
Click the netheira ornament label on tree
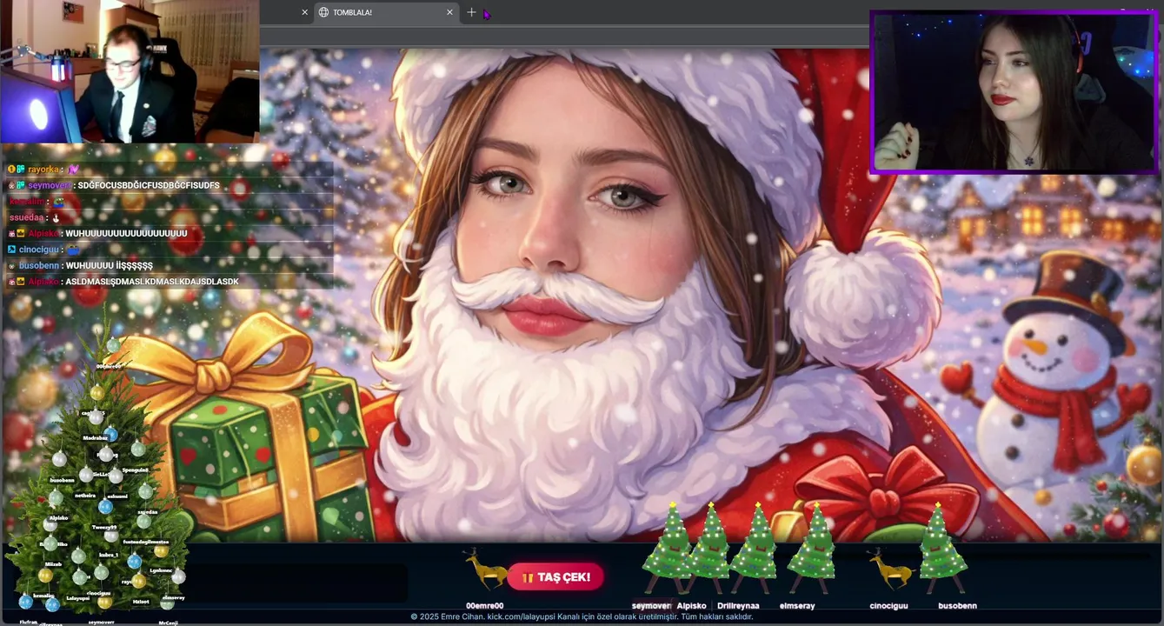[85, 496]
